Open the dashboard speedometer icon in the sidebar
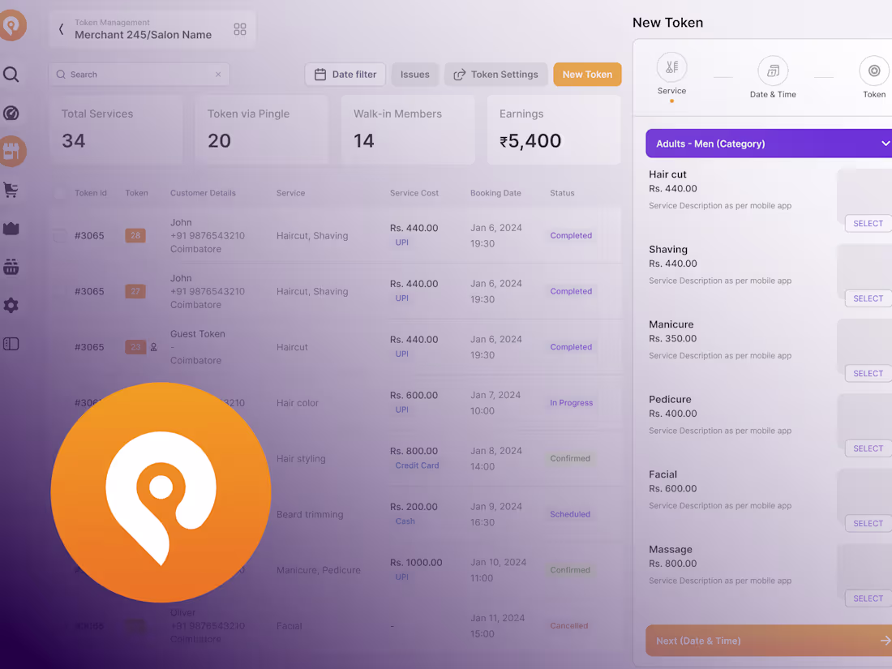The height and width of the screenshot is (669, 892). tap(11, 113)
